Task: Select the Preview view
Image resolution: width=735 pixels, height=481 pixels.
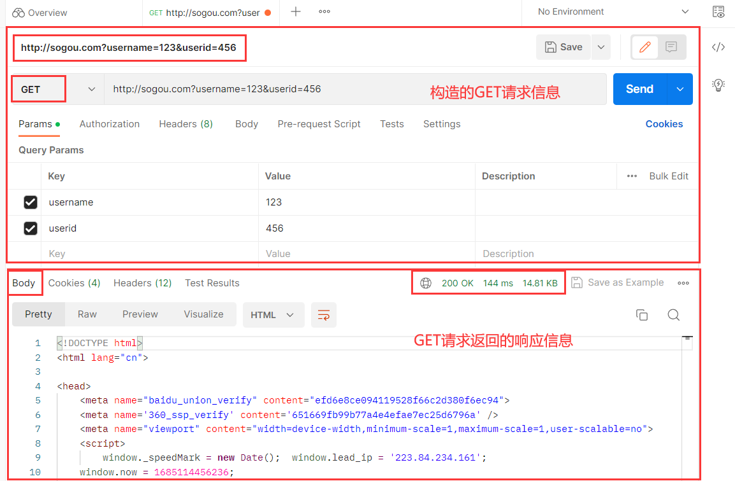Action: click(x=140, y=314)
